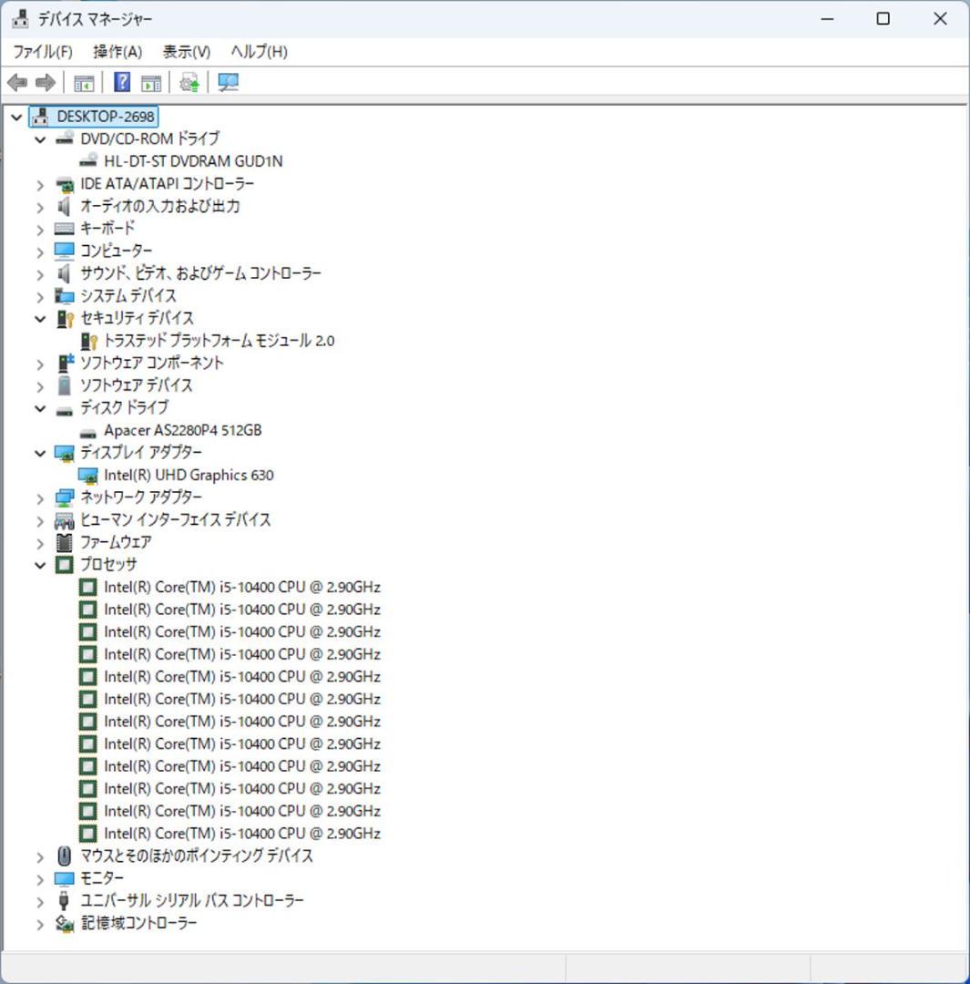Click the rightmost device scan toolbar icon

[229, 82]
